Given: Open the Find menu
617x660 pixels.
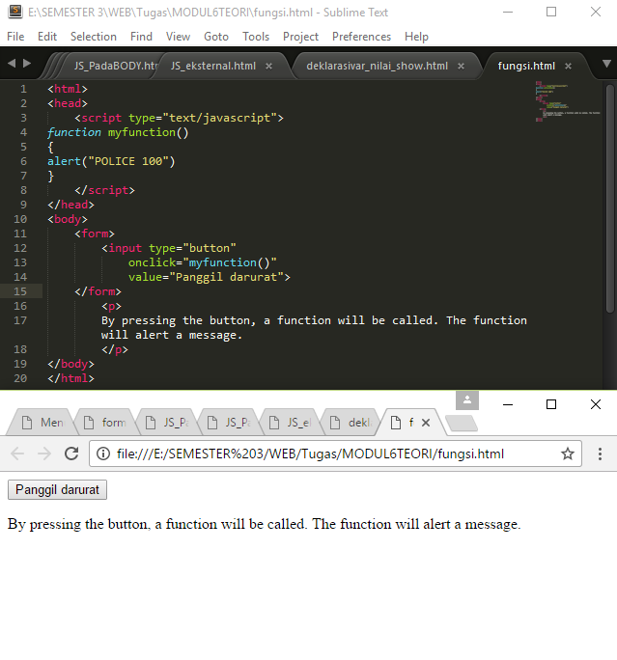Looking at the screenshot, I should [x=141, y=37].
